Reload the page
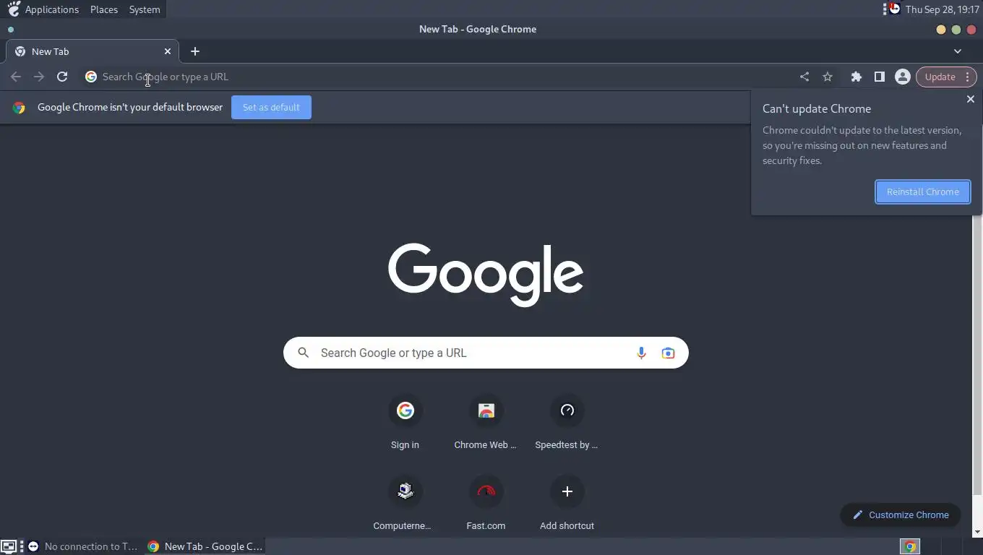The image size is (983, 555). (62, 77)
